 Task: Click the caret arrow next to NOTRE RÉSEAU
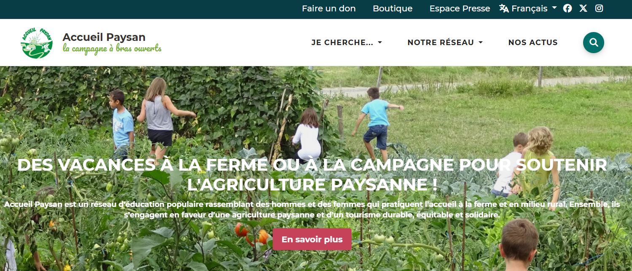(481, 43)
